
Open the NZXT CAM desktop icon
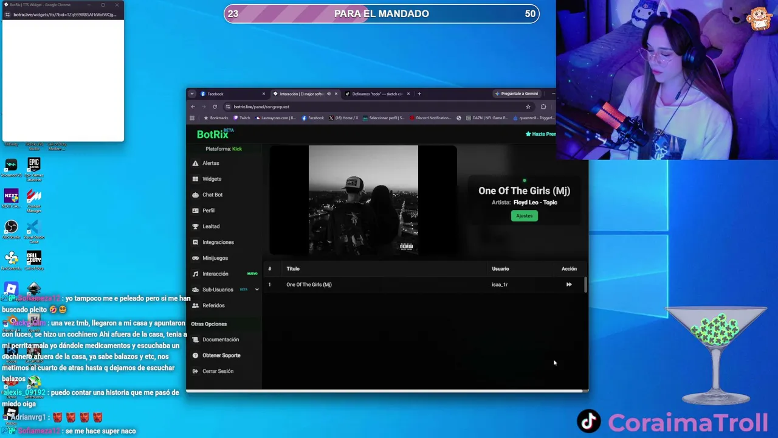(11, 198)
